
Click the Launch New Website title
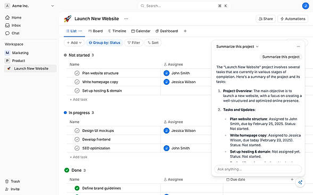point(97,19)
